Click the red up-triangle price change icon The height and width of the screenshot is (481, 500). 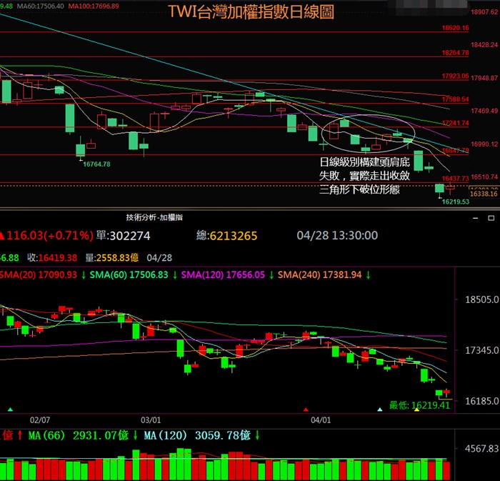point(4,235)
